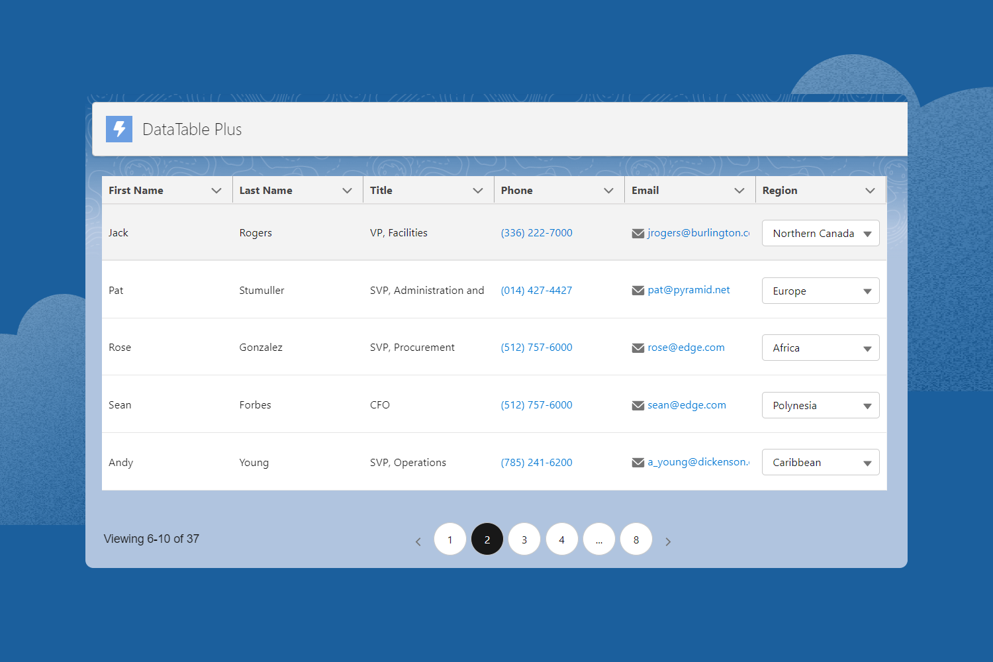Open the First Name column header menu
Viewport: 993px width, 662px height.
pos(216,191)
